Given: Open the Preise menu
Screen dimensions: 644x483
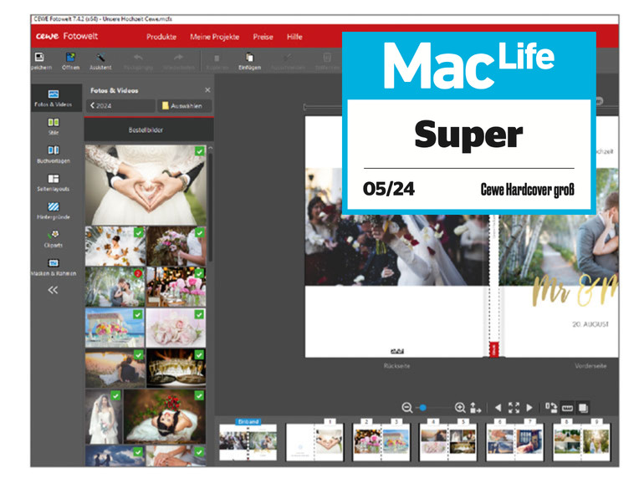Looking at the screenshot, I should pyautogui.click(x=263, y=37).
